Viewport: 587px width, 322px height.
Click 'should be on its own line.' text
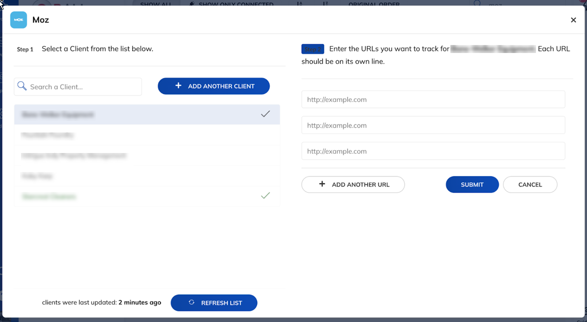click(x=343, y=61)
